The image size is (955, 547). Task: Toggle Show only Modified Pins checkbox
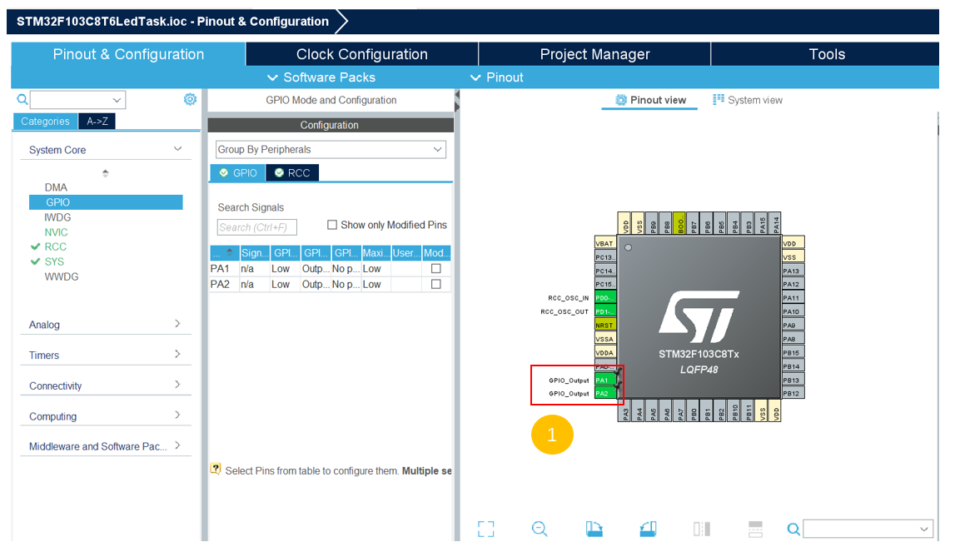coord(332,225)
